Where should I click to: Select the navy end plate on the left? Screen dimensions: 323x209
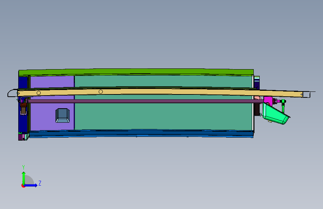[23, 123]
